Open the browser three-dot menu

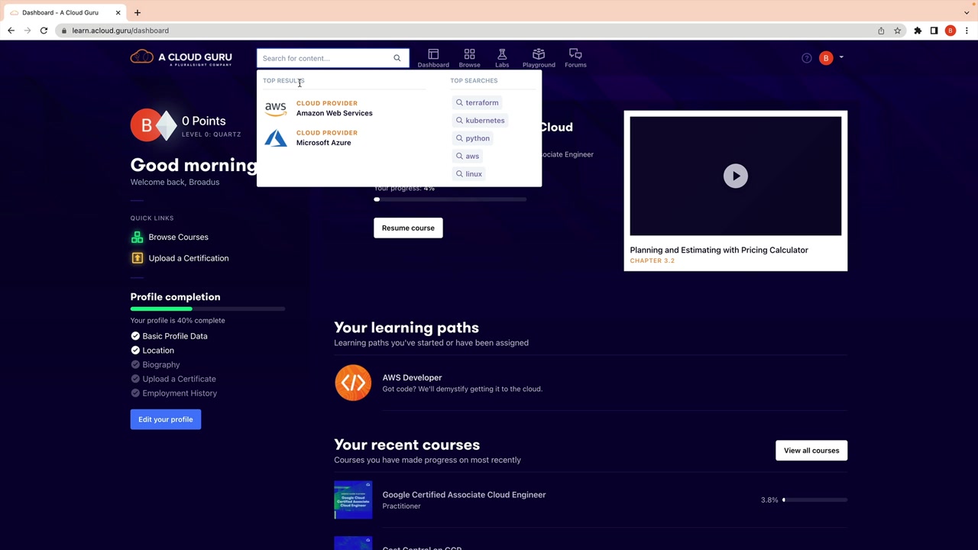coord(967,31)
